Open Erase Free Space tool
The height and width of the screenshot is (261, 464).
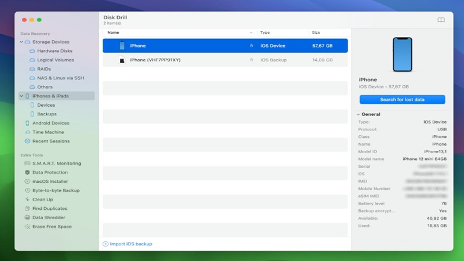coord(52,227)
